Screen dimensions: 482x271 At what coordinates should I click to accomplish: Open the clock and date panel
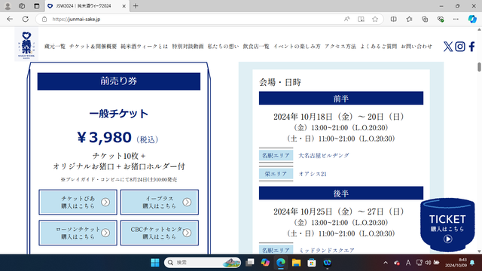pyautogui.click(x=456, y=263)
